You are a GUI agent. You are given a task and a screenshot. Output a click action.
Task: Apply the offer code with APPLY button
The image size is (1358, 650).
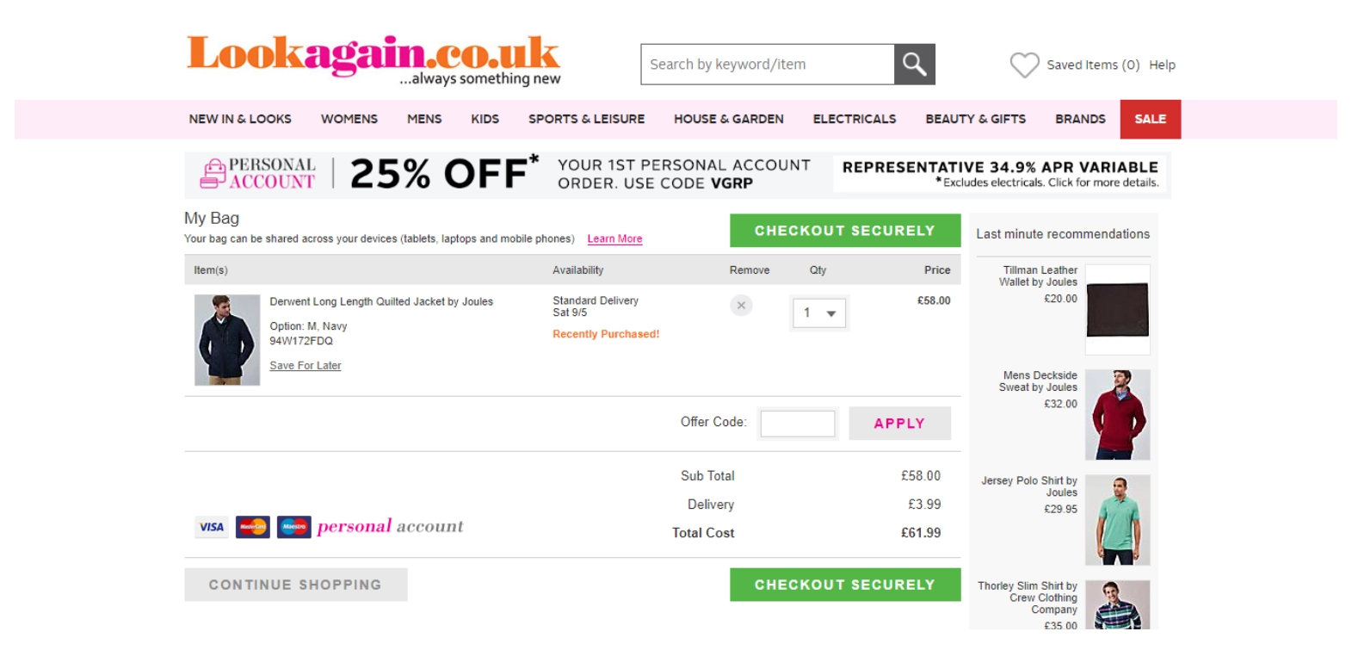point(899,424)
